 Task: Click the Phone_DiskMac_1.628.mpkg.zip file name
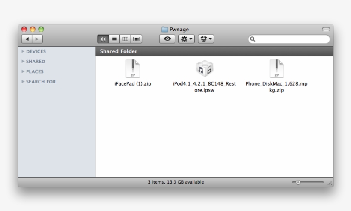[x=277, y=87]
